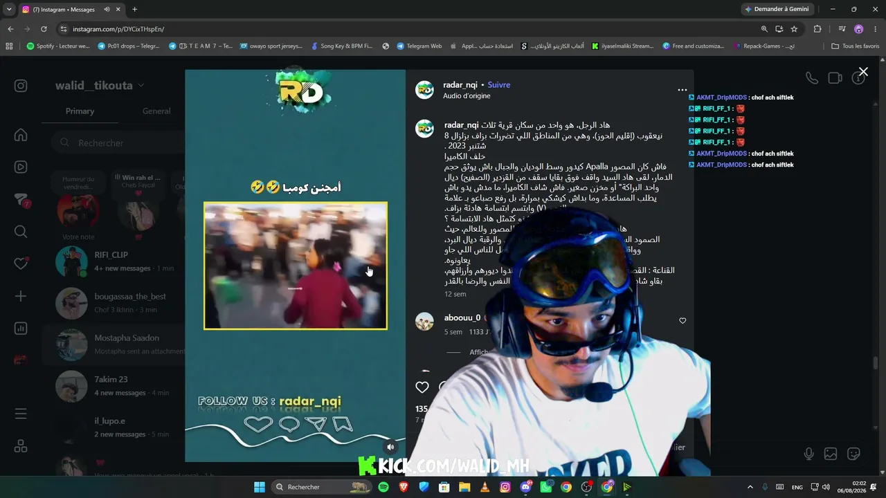Open the Spotify bookmark

[58, 46]
